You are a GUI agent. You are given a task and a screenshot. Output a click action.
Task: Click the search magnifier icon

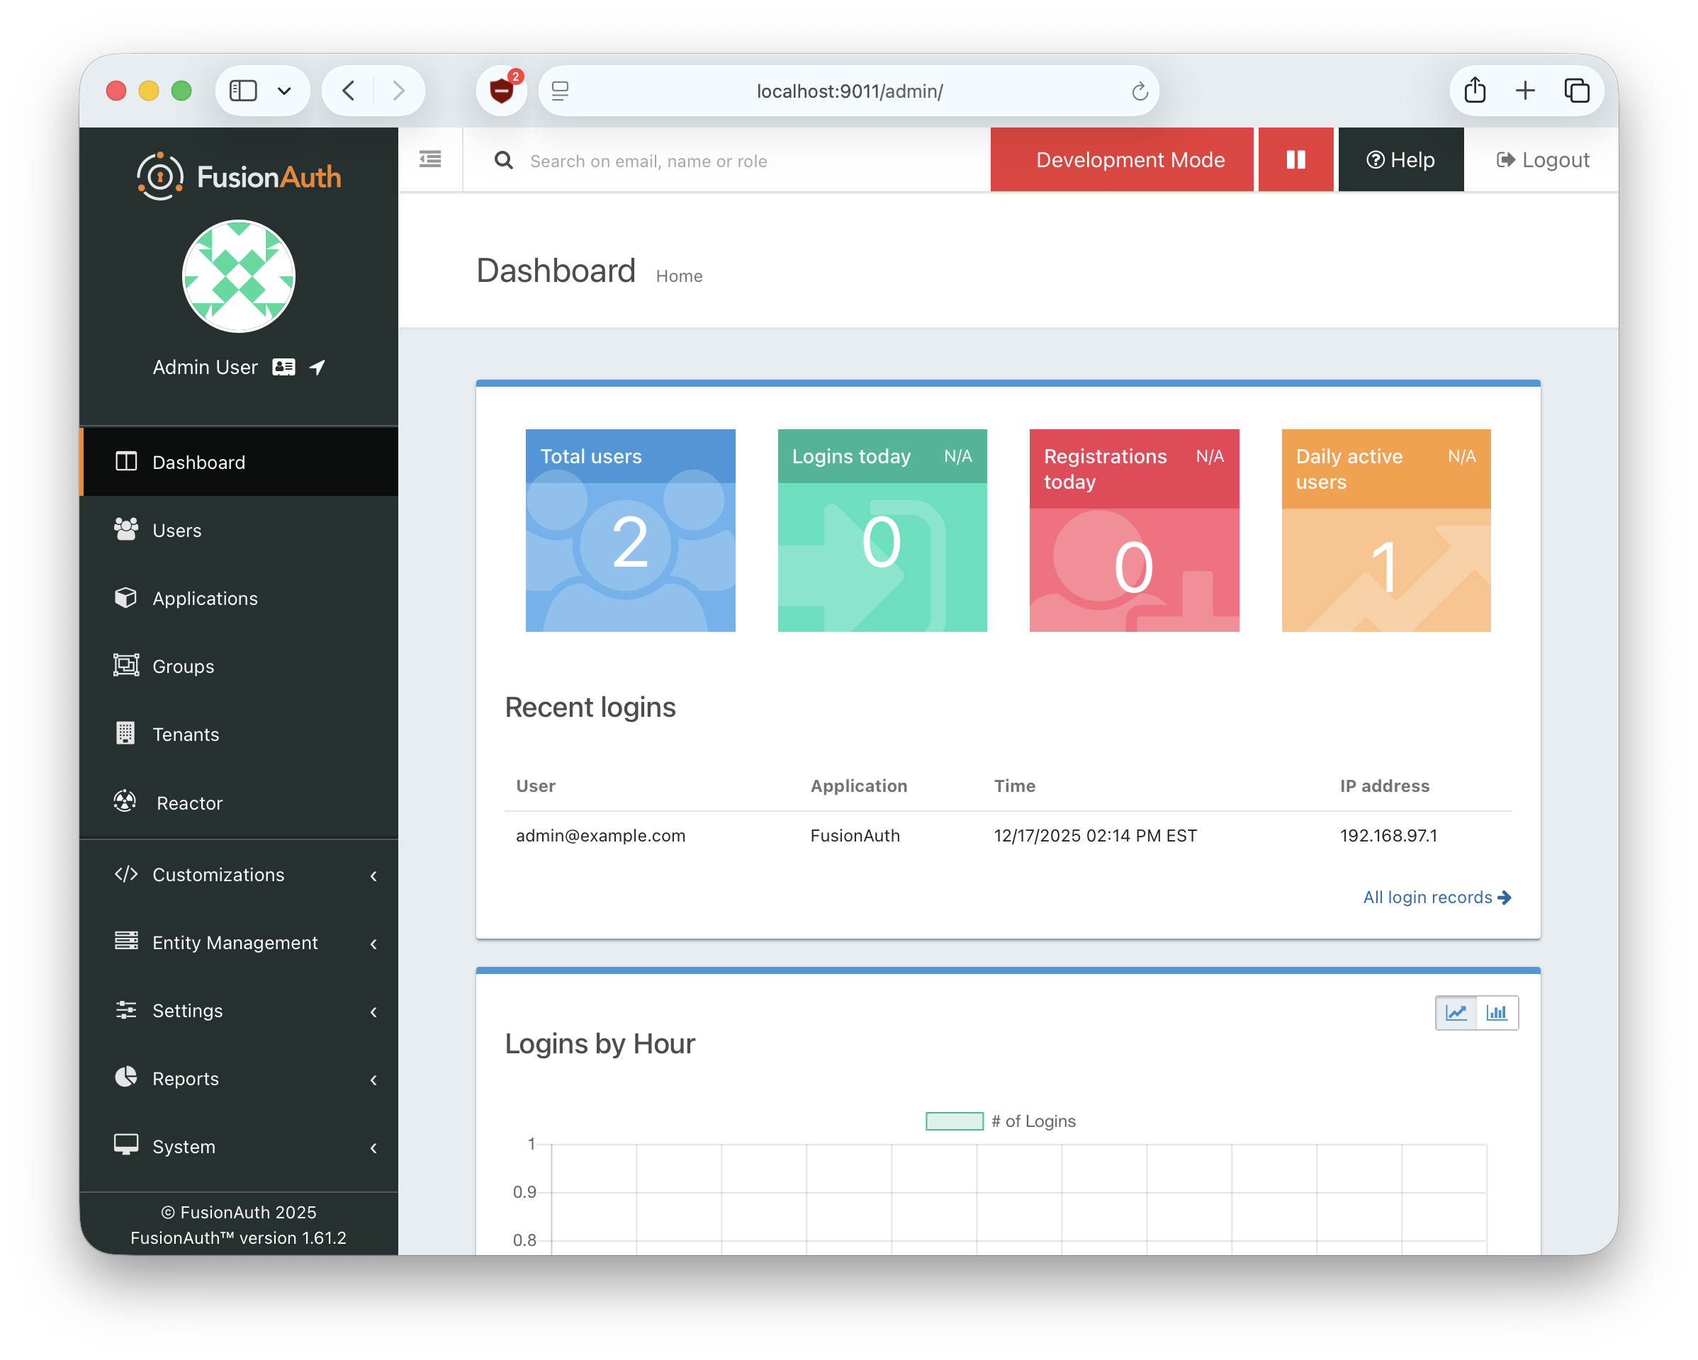coord(504,160)
